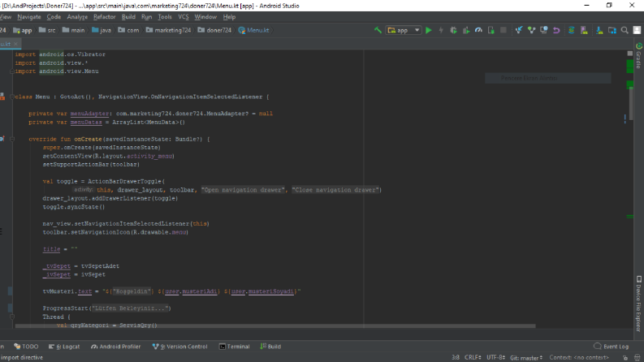Open the Event Log
Image resolution: width=644 pixels, height=362 pixels.
[x=612, y=347]
